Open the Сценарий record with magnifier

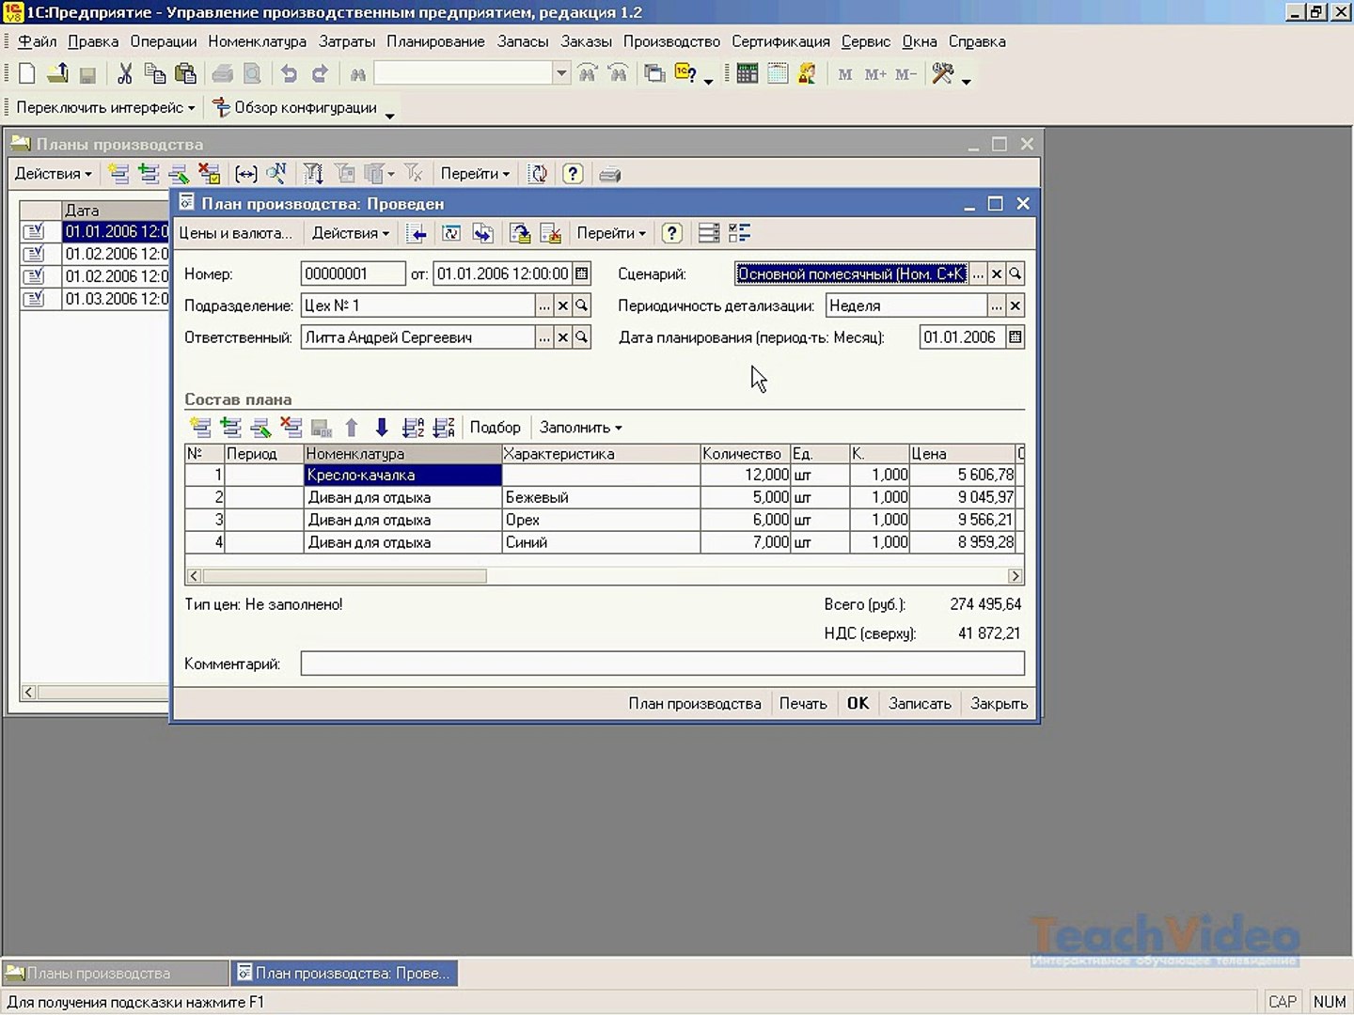[x=1015, y=273]
